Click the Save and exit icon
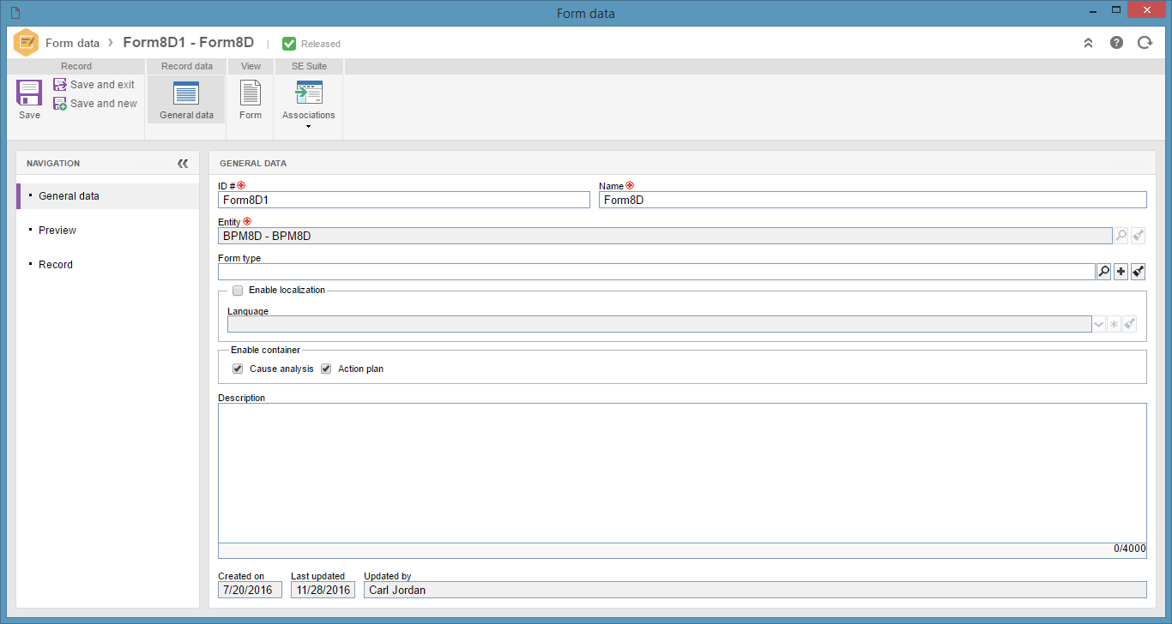The image size is (1172, 624). point(60,85)
